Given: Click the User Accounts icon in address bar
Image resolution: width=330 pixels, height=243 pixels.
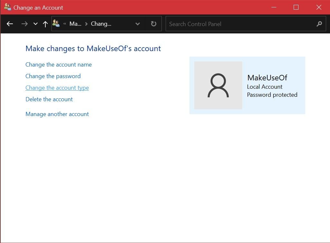Looking at the screenshot, I should (56, 23).
